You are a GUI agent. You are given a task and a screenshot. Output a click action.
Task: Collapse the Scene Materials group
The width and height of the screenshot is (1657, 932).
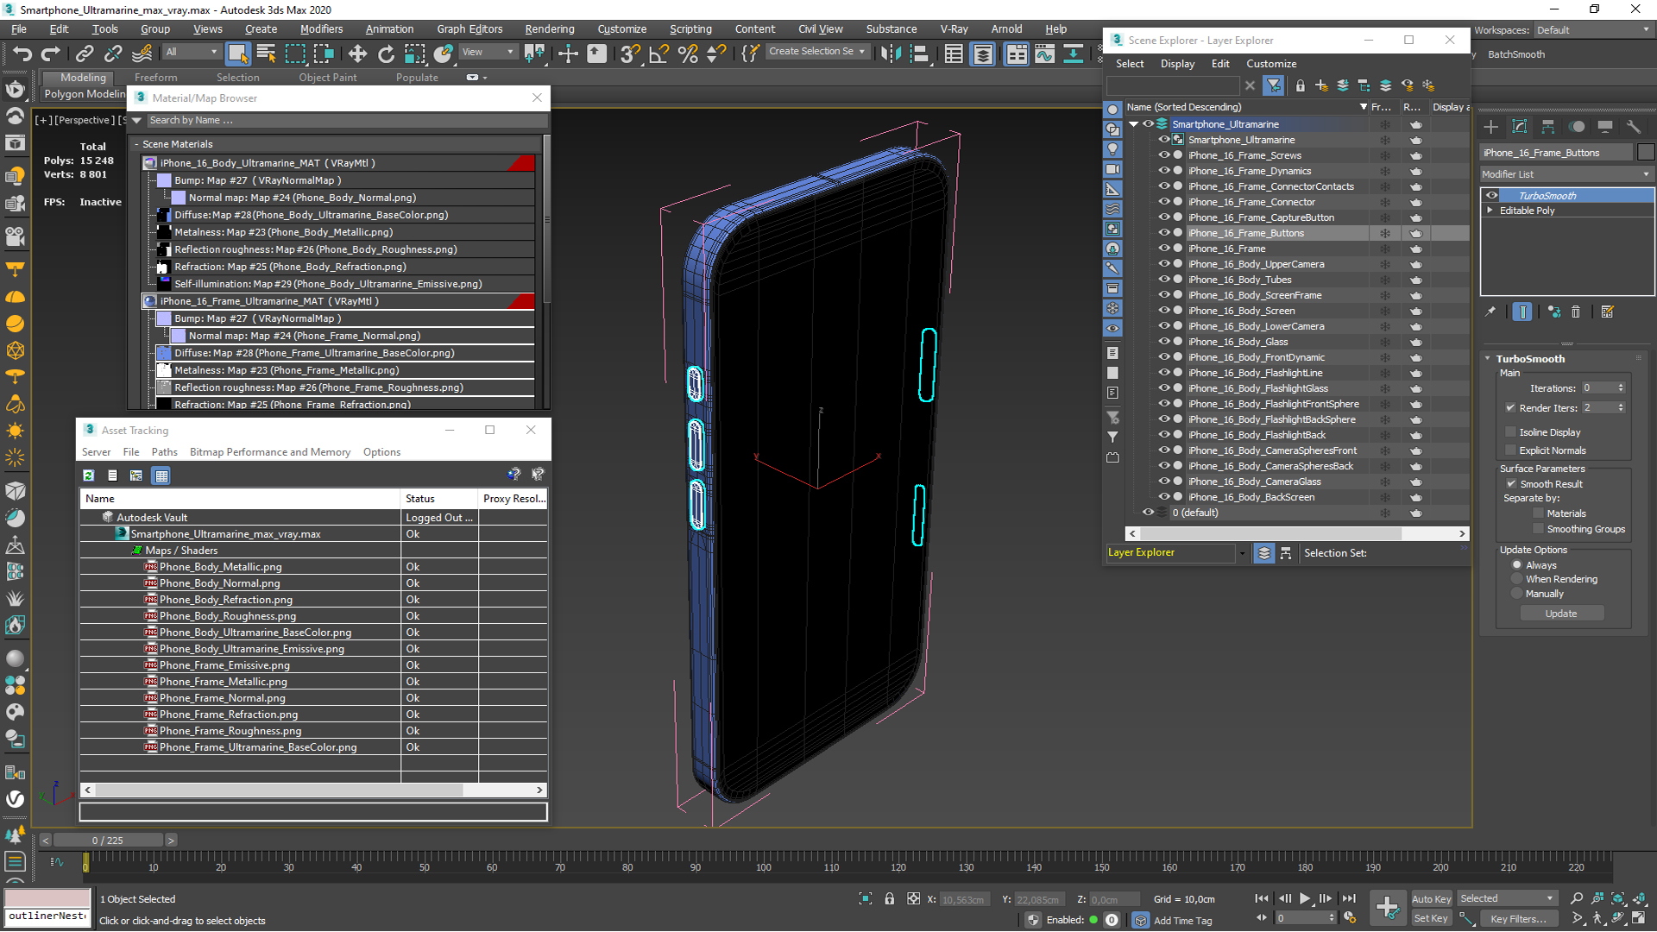pos(136,144)
